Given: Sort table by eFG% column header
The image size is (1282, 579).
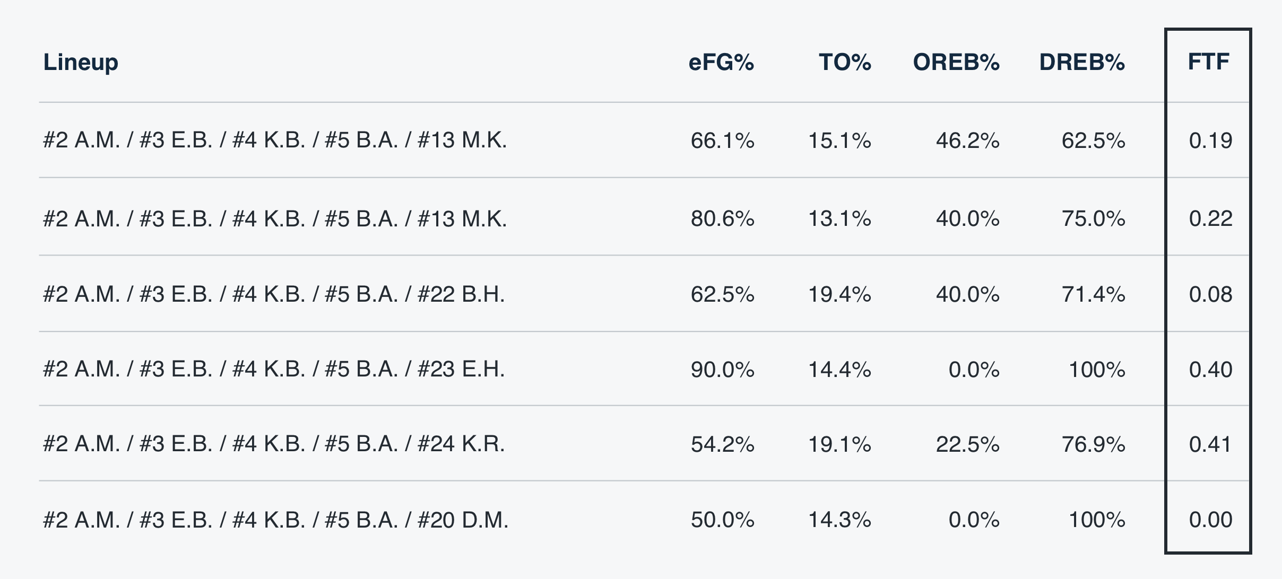Looking at the screenshot, I should click(x=721, y=62).
